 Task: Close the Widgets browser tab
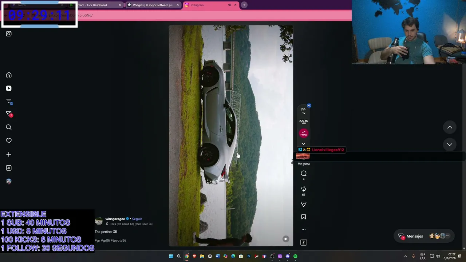coord(178,5)
